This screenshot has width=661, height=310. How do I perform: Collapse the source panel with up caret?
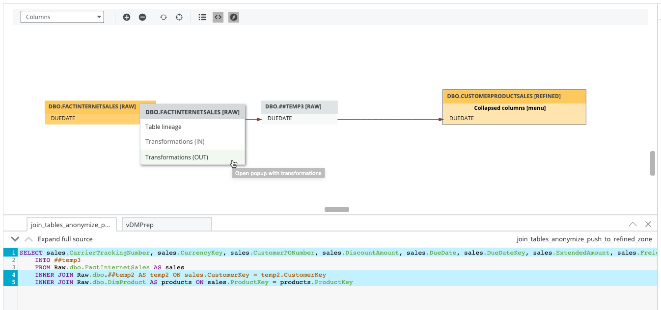click(633, 224)
